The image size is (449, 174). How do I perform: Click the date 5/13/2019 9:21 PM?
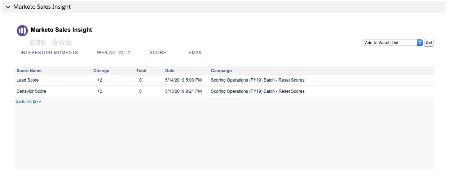pos(183,91)
